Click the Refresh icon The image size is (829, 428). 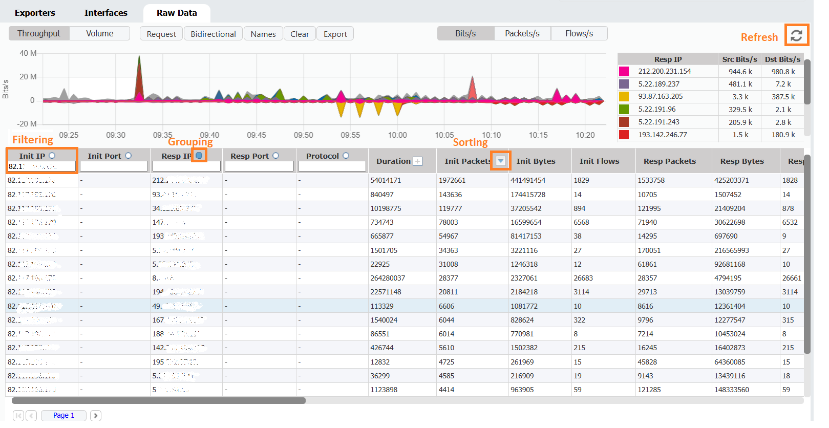(796, 35)
